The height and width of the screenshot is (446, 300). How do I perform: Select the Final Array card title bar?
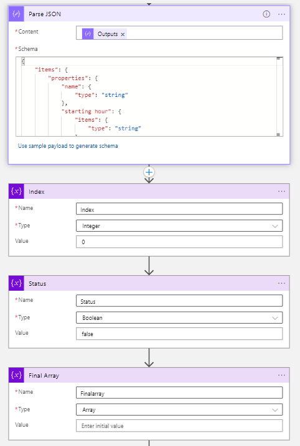149,375
